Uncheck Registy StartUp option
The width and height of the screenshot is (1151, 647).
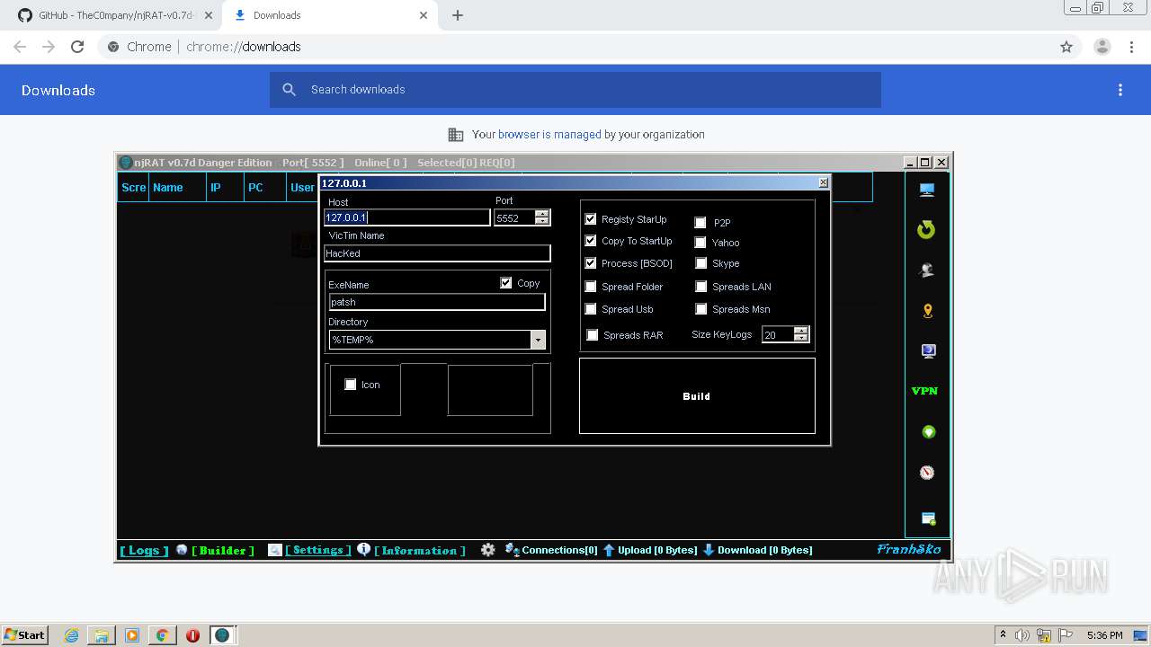tap(591, 219)
